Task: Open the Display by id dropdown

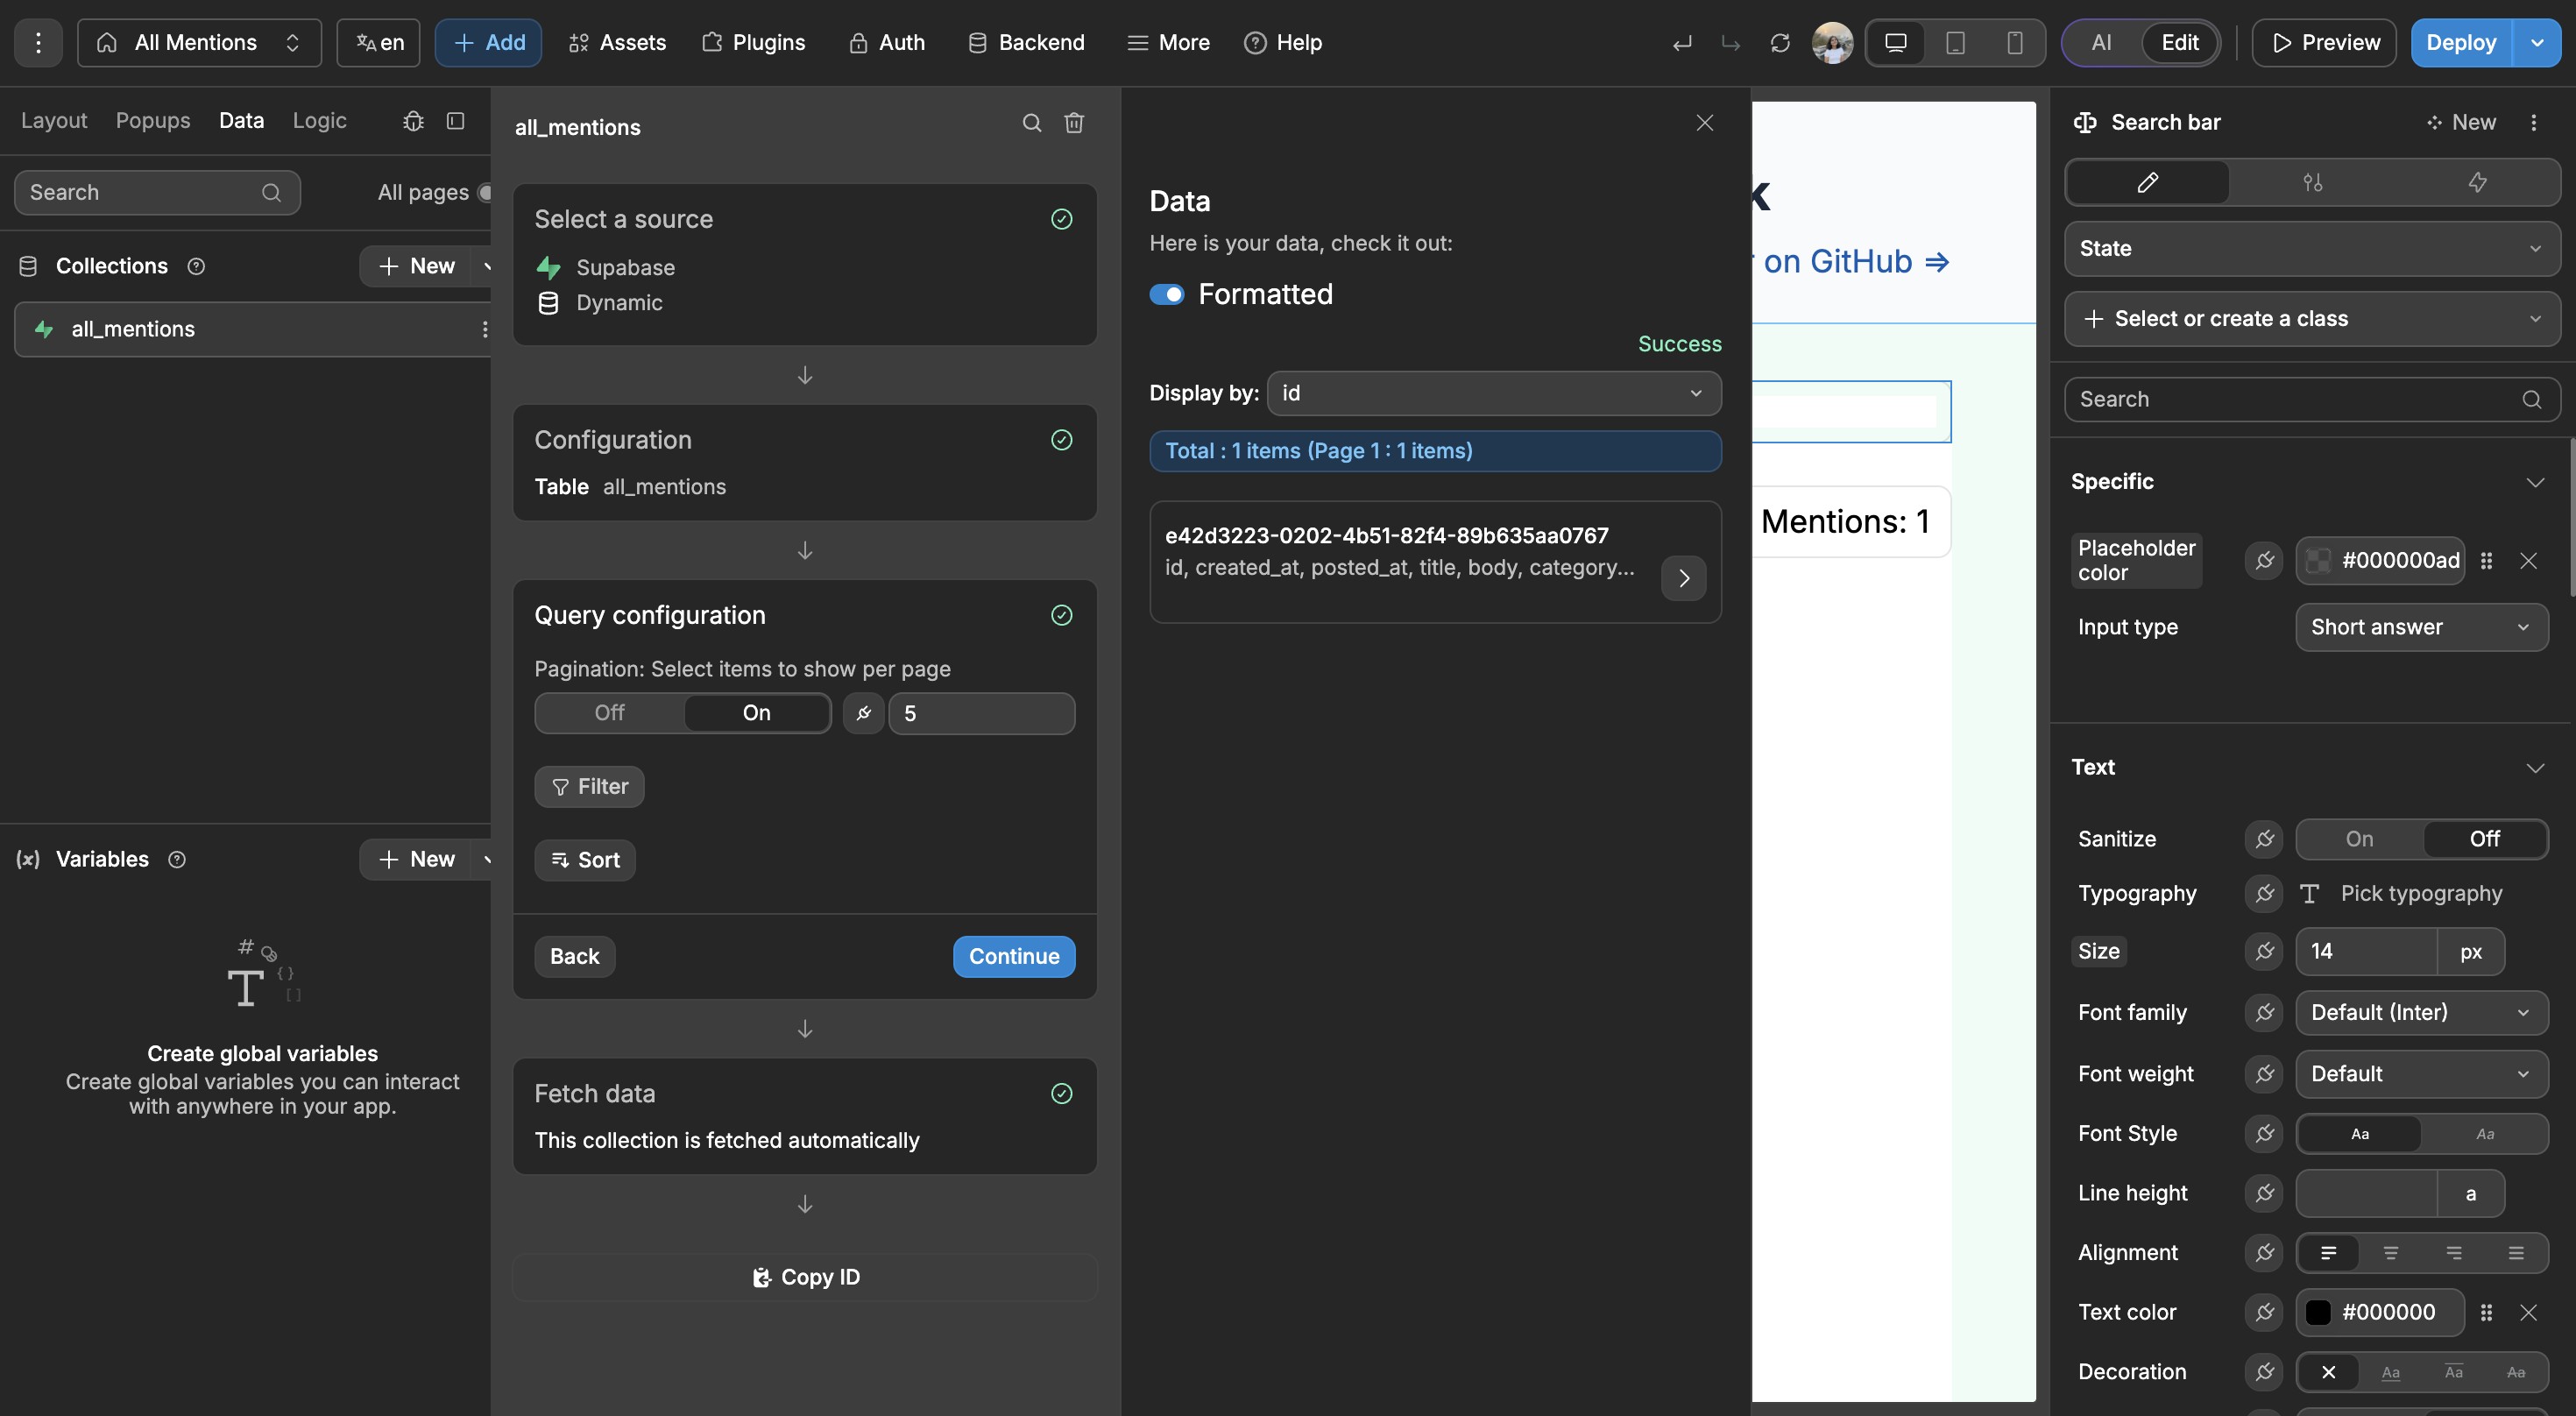Action: (x=1493, y=393)
